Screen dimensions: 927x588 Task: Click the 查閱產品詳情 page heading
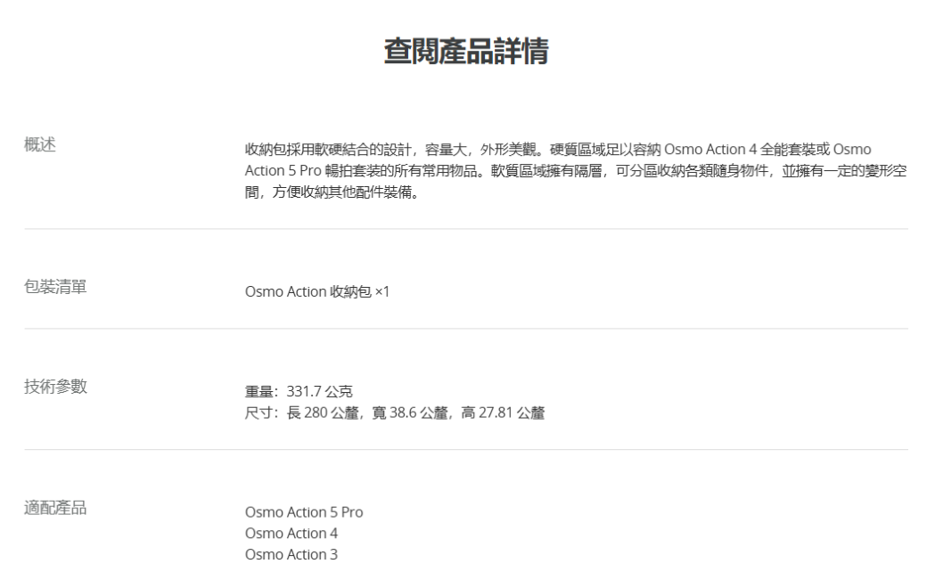pyautogui.click(x=466, y=51)
